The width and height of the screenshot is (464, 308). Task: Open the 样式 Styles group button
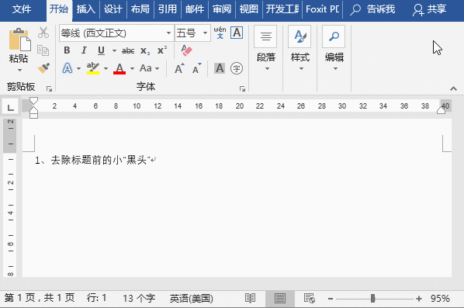pyautogui.click(x=300, y=49)
